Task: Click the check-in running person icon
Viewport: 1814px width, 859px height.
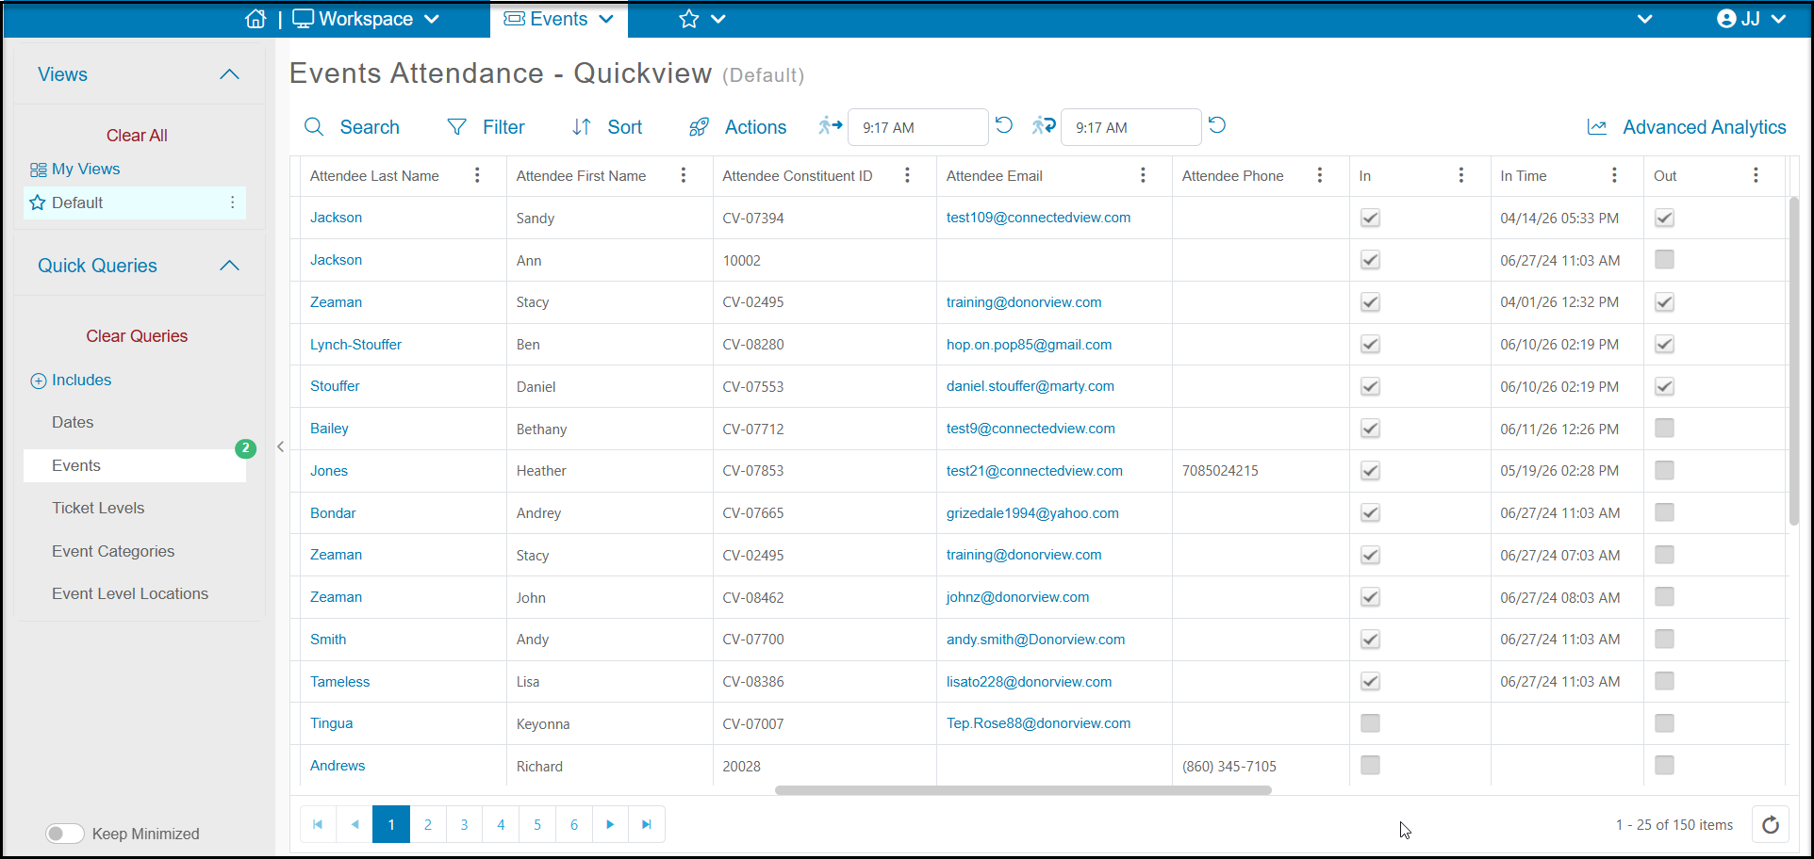Action: pyautogui.click(x=830, y=125)
